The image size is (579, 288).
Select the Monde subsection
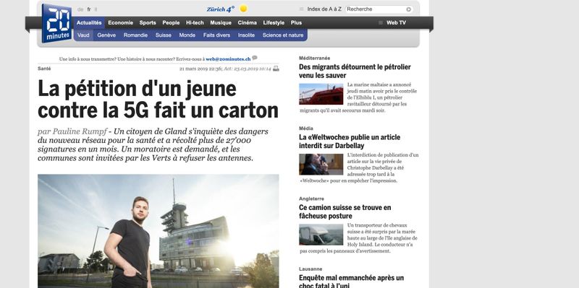pos(187,35)
